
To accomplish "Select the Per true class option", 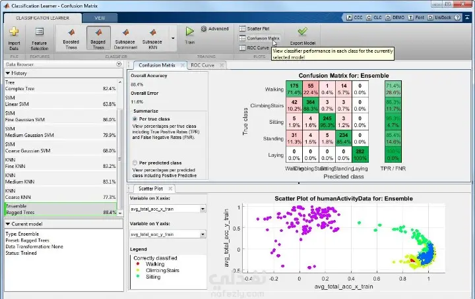I will tap(135, 119).
